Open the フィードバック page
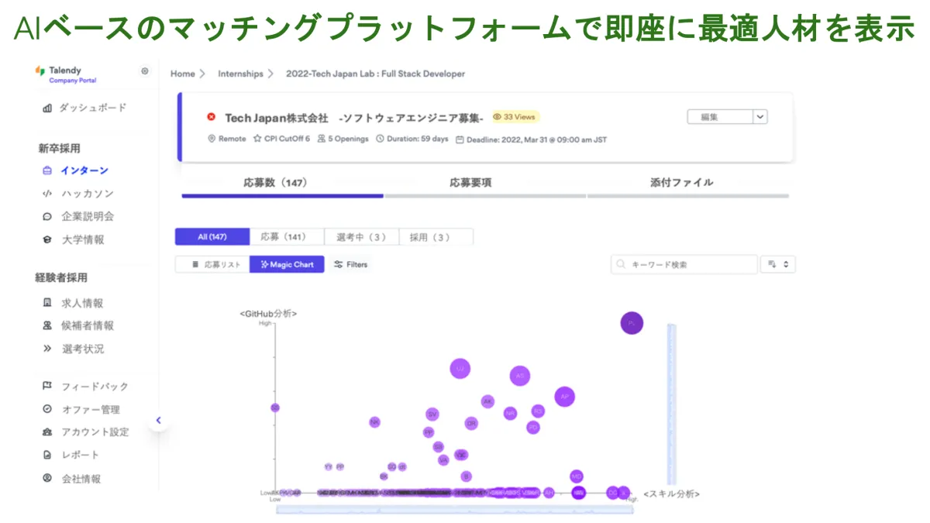The image size is (930, 523). click(x=95, y=387)
